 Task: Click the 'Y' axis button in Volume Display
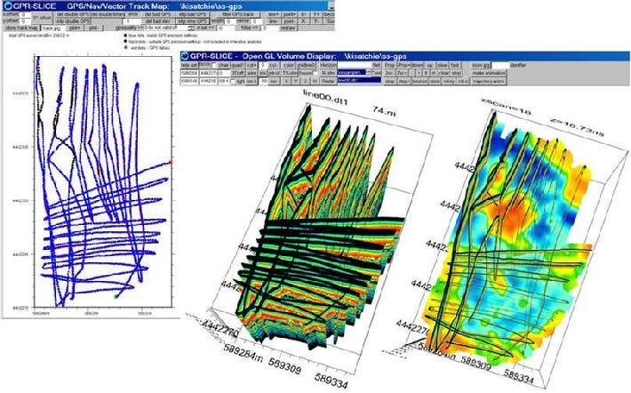(x=296, y=81)
